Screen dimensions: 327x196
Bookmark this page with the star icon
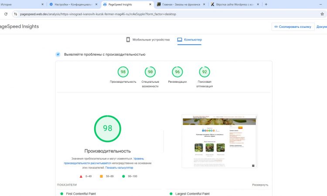[322, 14]
